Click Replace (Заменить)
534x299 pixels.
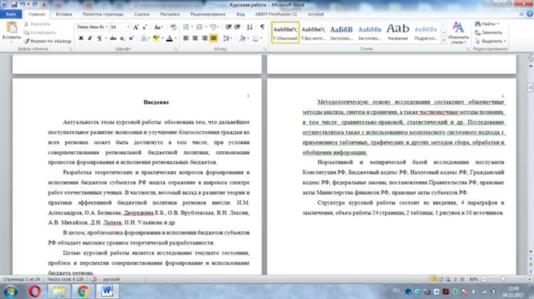488,33
